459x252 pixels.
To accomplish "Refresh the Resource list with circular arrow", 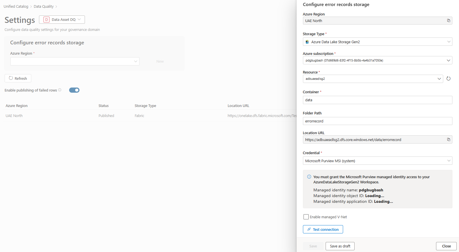I will (448, 79).
